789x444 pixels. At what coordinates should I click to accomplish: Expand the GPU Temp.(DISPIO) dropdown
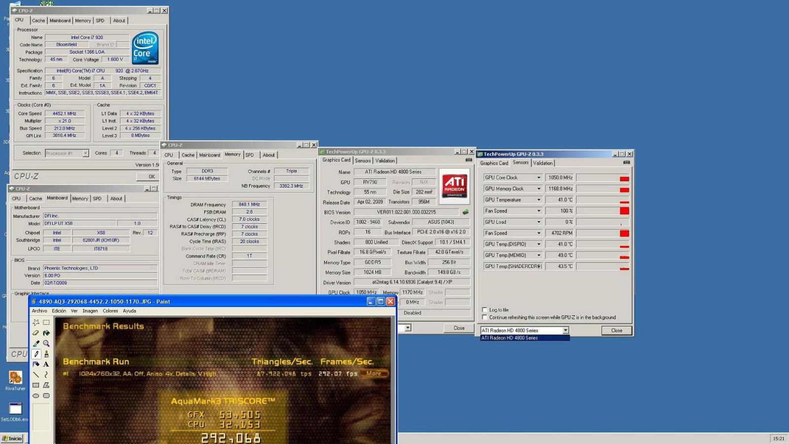(538, 244)
